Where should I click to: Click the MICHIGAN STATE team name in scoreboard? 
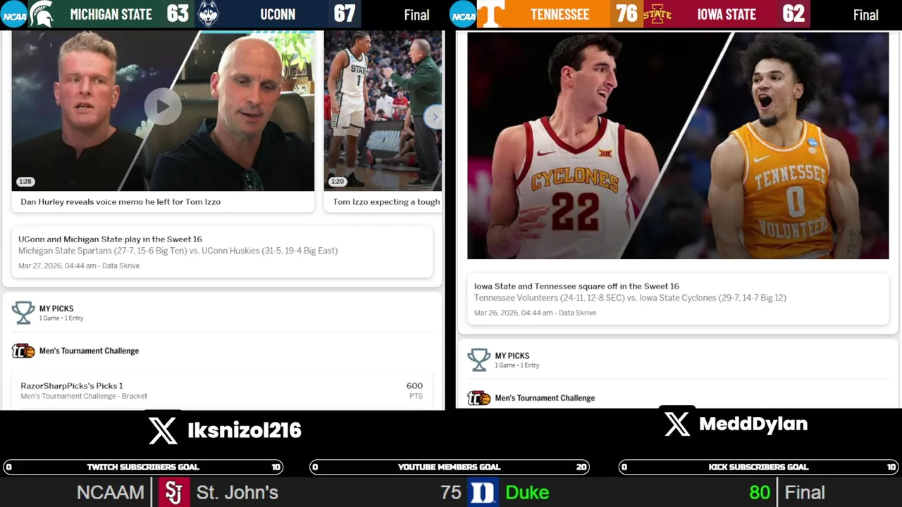111,14
